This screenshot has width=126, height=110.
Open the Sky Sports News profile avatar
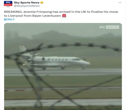coord(8,4)
